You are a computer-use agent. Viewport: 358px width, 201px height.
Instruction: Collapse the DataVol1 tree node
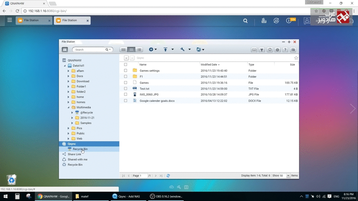coord(65,66)
